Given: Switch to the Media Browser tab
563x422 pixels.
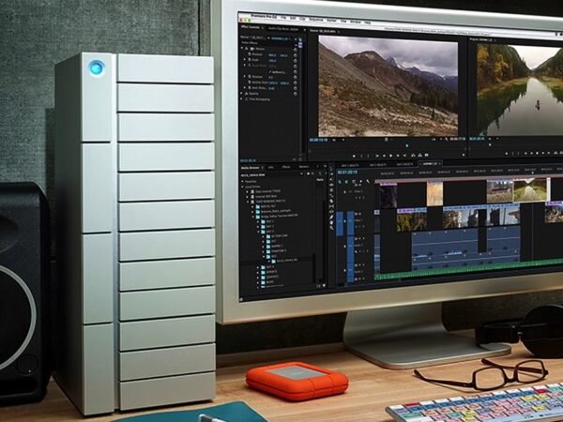Looking at the screenshot, I should pyautogui.click(x=250, y=168).
